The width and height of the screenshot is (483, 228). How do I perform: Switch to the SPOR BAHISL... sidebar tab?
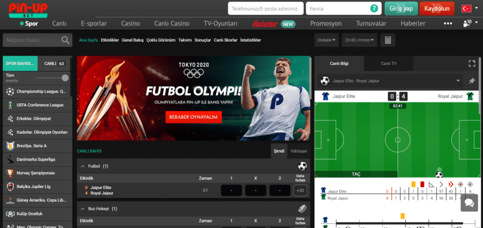click(x=20, y=64)
